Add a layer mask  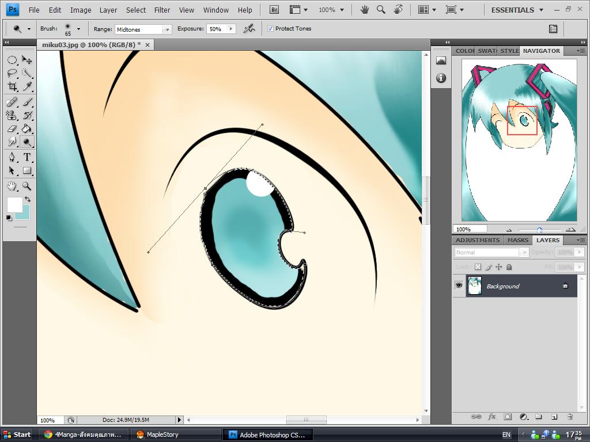(508, 417)
